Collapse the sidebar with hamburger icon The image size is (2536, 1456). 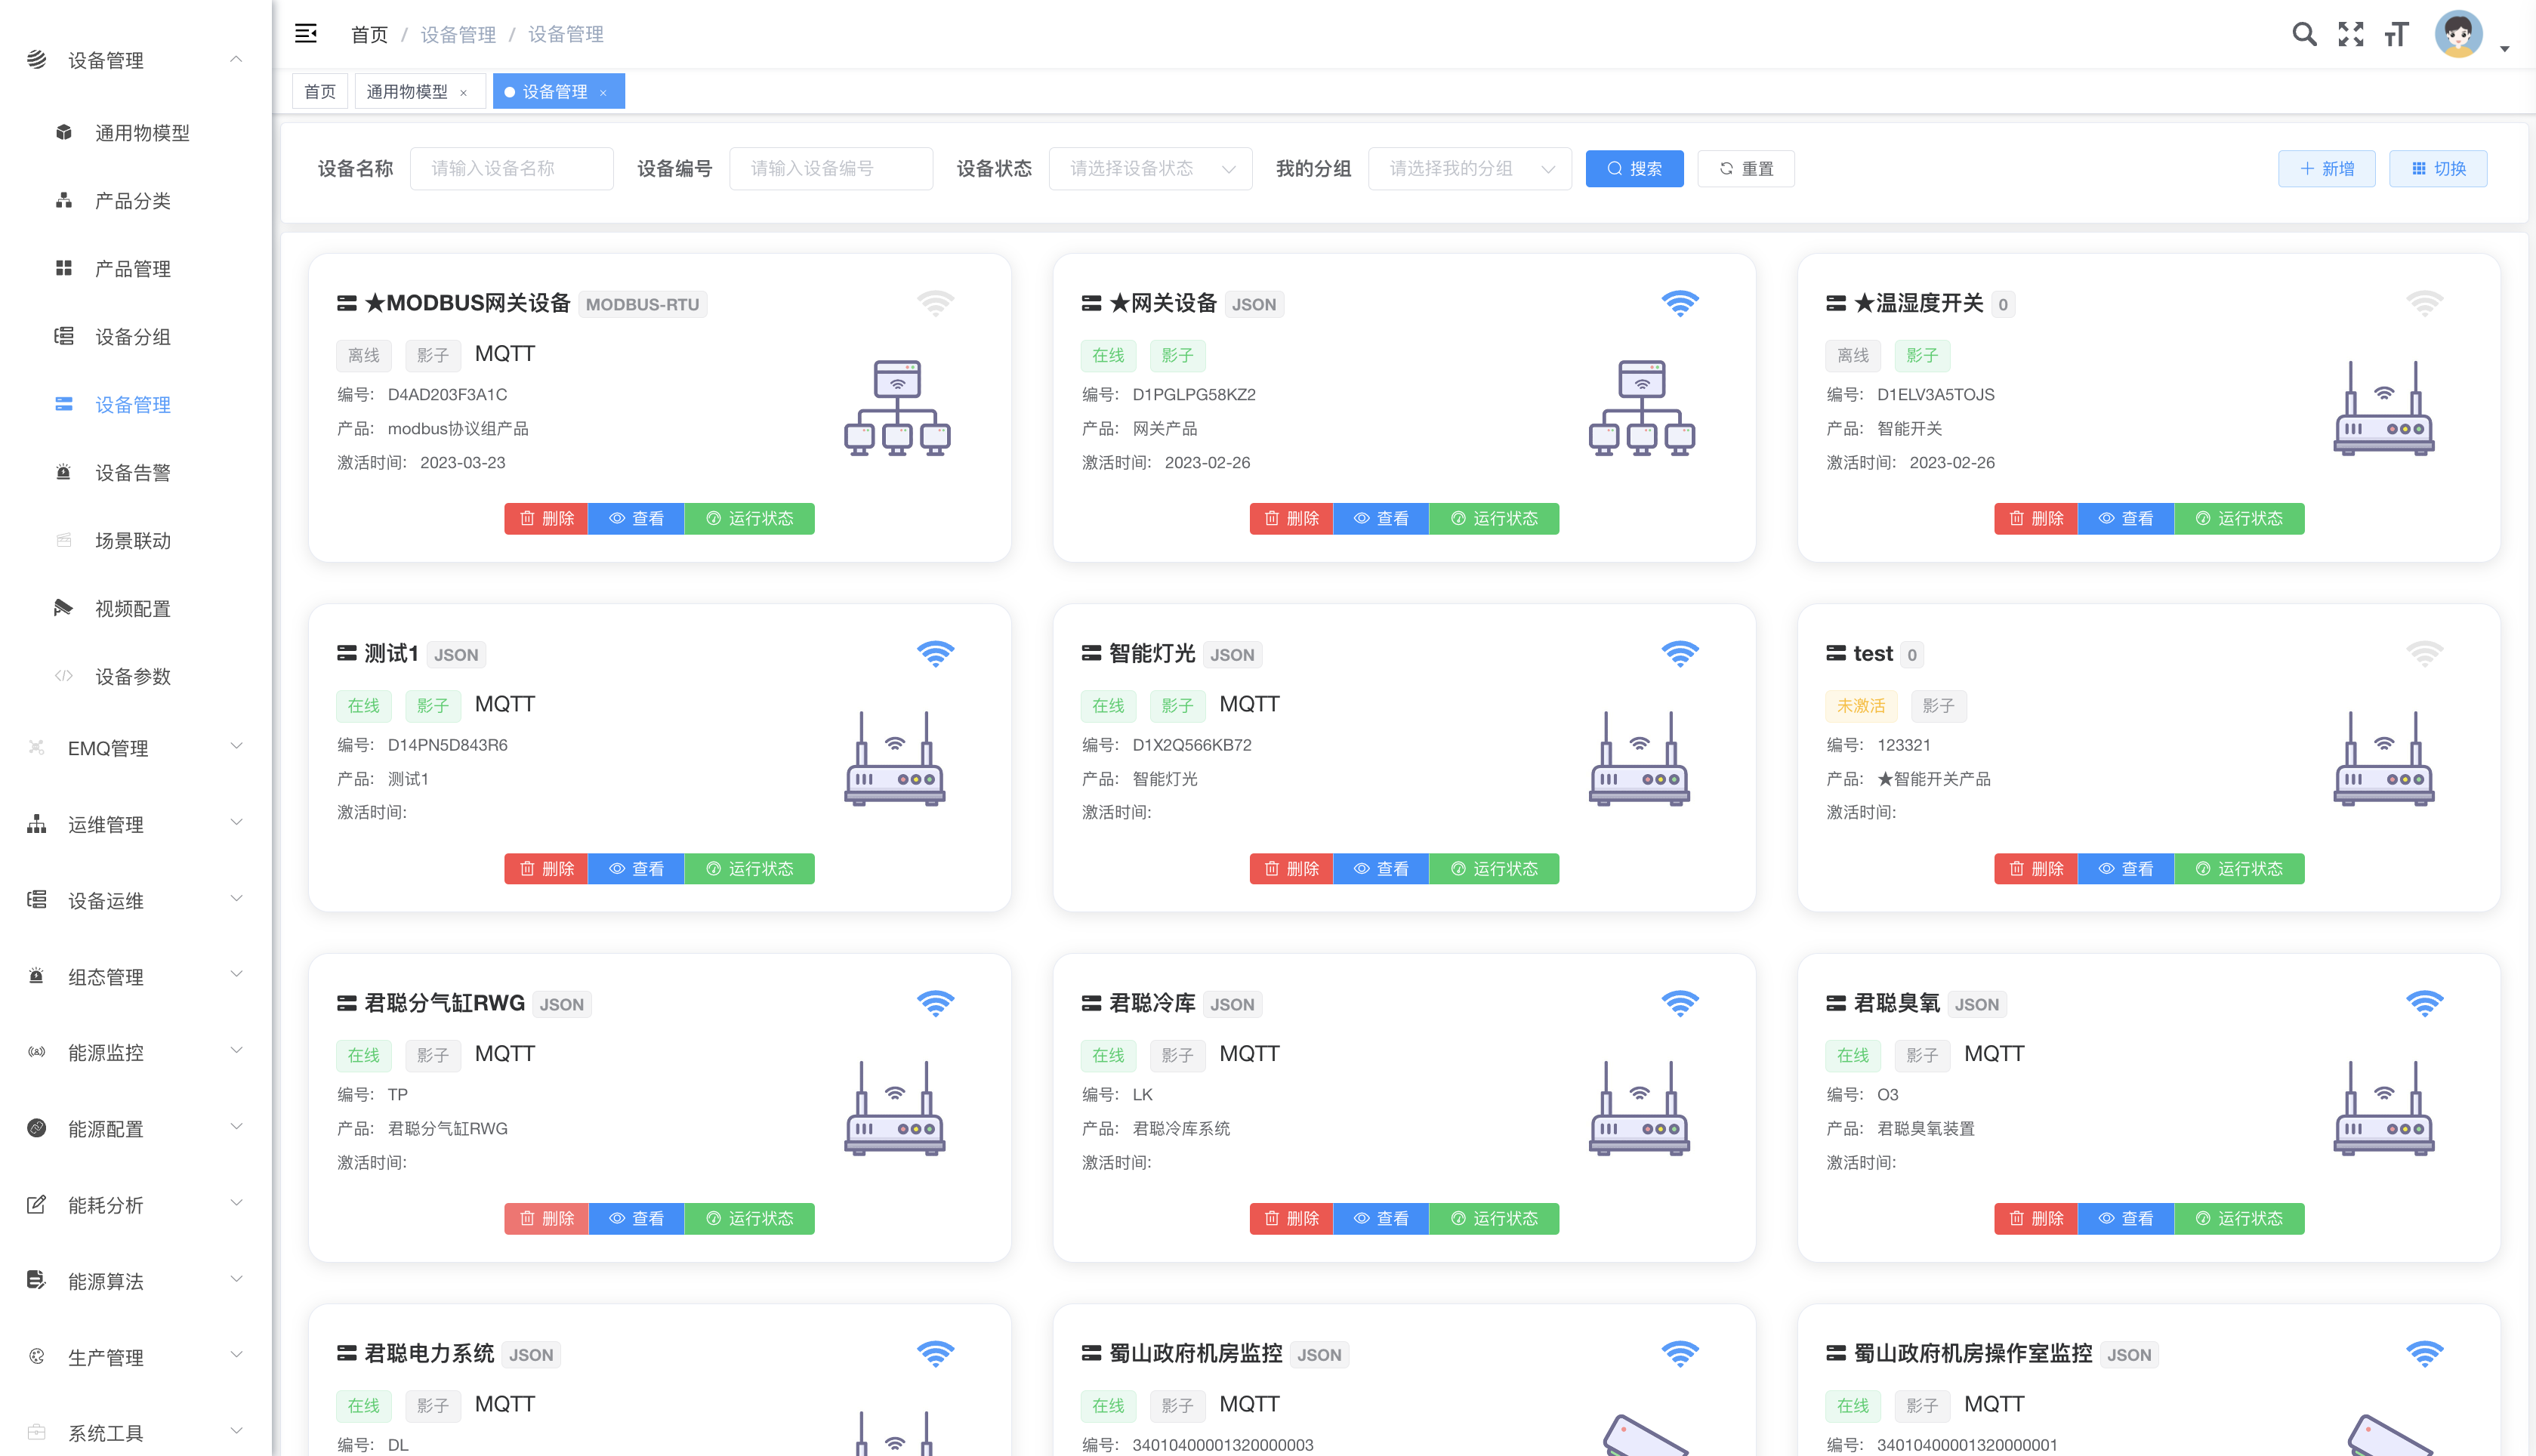tap(306, 34)
